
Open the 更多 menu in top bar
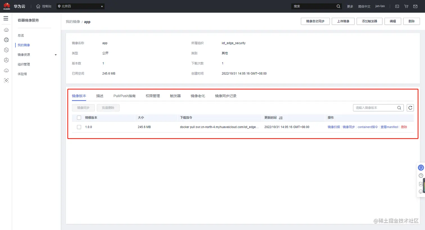(350, 6)
